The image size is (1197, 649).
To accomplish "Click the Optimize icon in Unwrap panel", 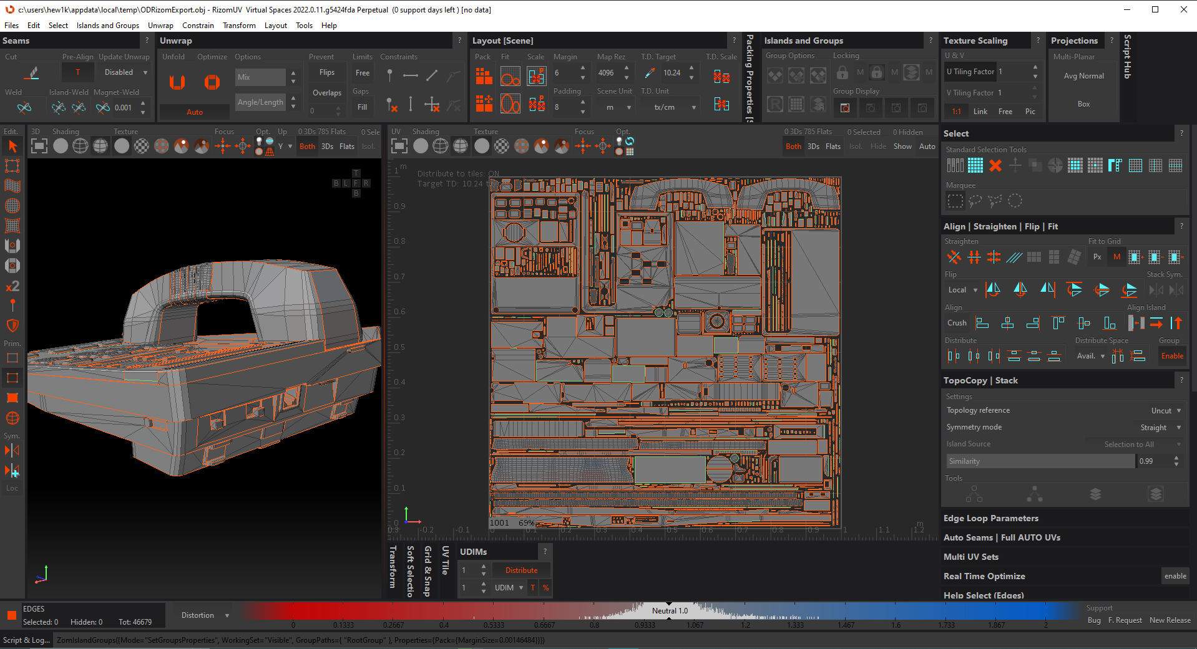I will (212, 82).
